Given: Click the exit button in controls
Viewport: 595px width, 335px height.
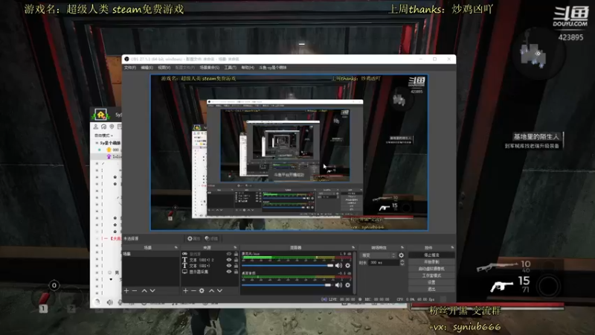Looking at the screenshot, I should [x=431, y=289].
